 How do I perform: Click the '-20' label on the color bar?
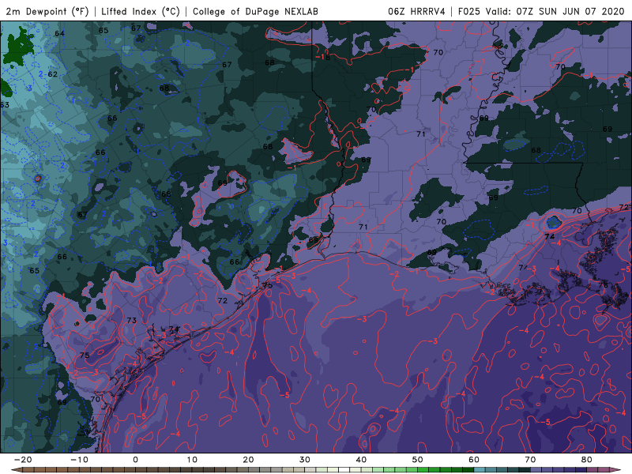click(x=23, y=460)
